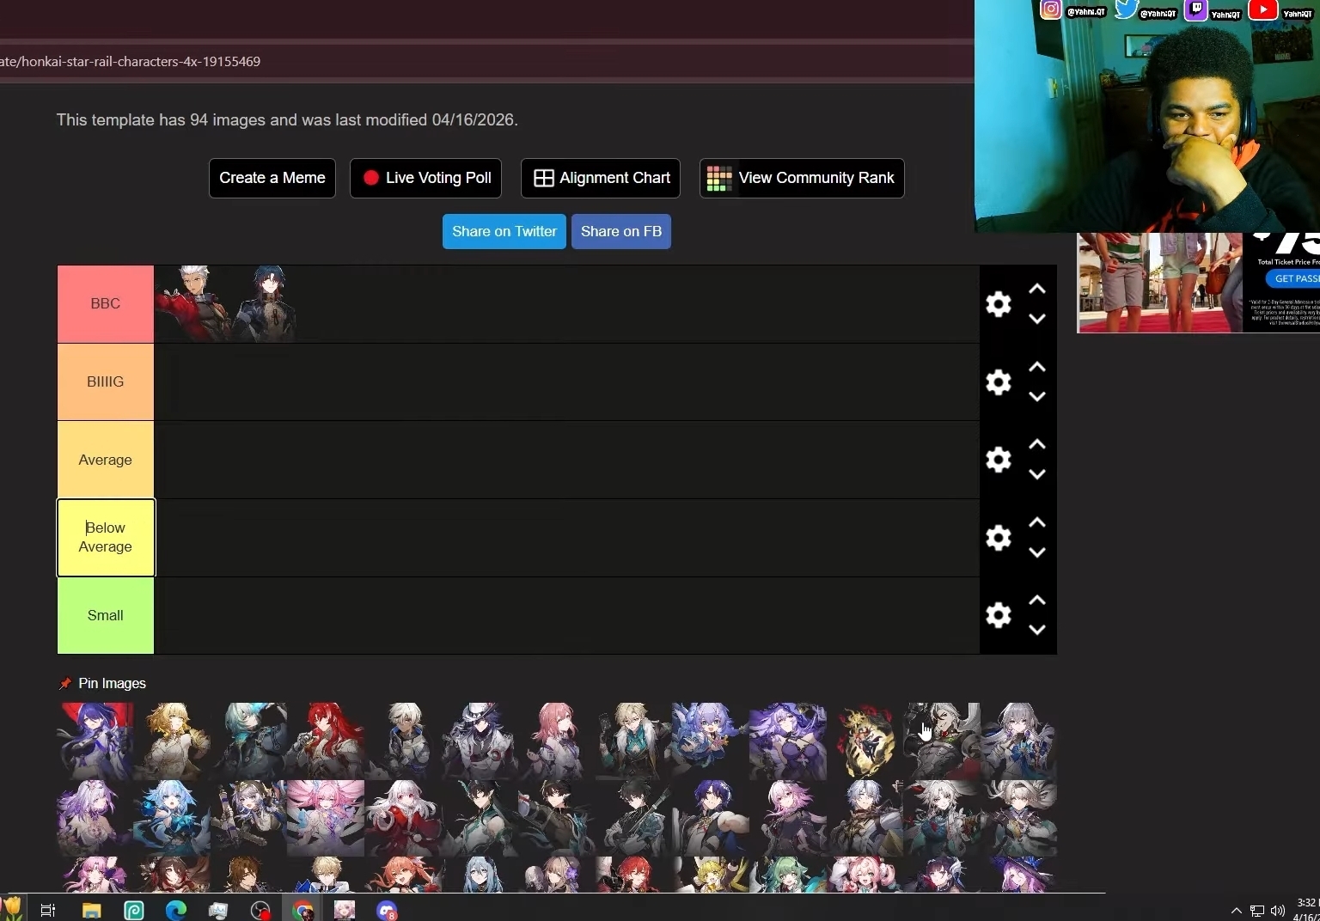Image resolution: width=1320 pixels, height=921 pixels.
Task: Share the tier list on FB
Action: click(621, 231)
